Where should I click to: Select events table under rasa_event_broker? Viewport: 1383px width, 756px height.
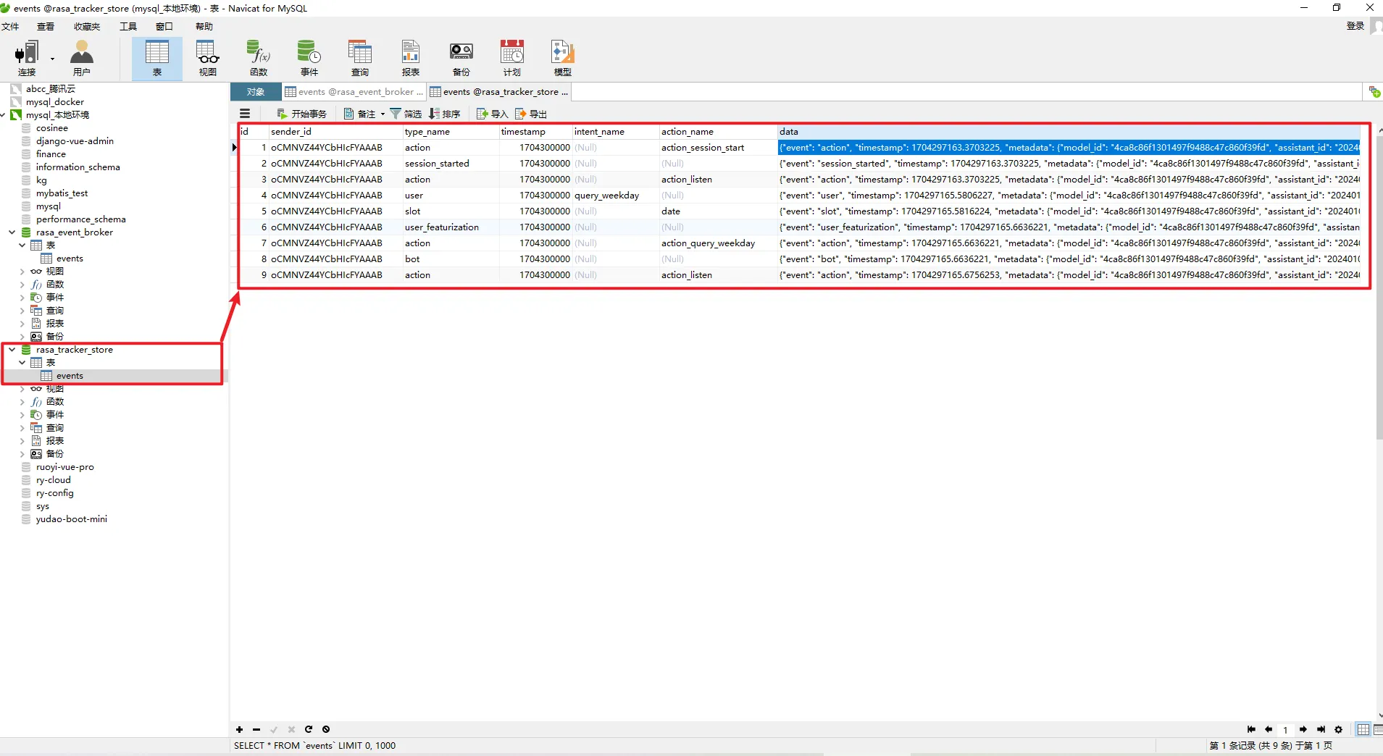(x=70, y=259)
